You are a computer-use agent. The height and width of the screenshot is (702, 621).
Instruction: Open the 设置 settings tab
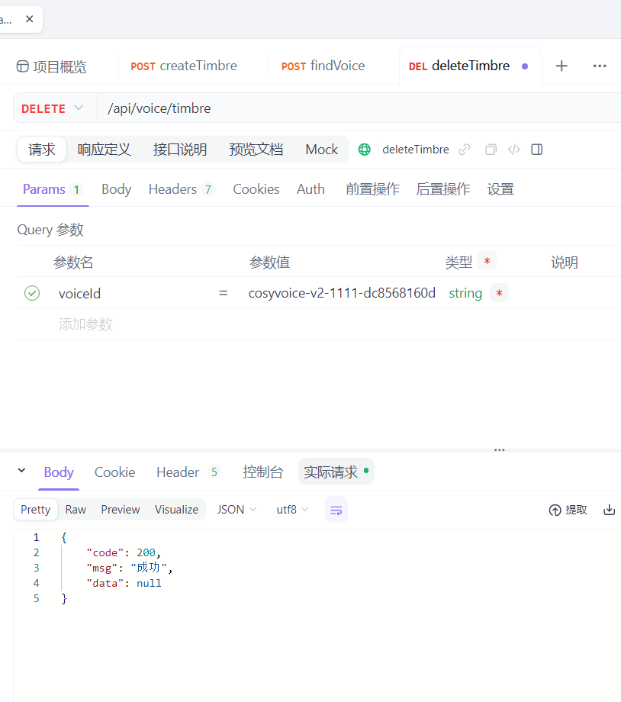(500, 189)
